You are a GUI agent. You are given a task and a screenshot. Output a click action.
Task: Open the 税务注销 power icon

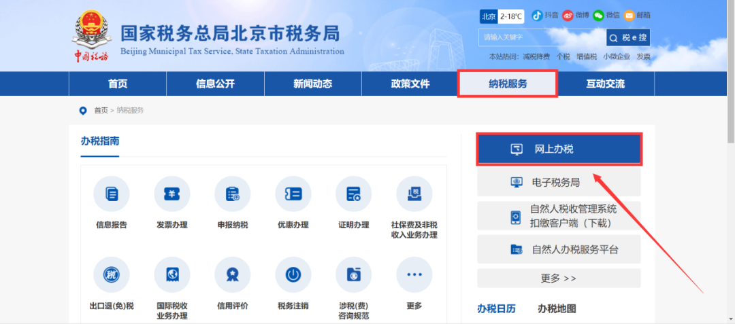coord(293,275)
